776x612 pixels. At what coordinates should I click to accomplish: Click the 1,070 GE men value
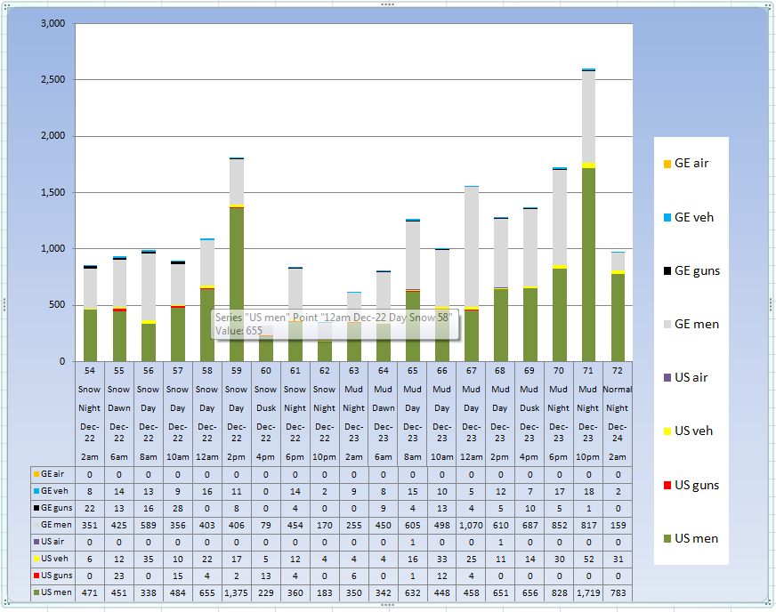(x=471, y=526)
